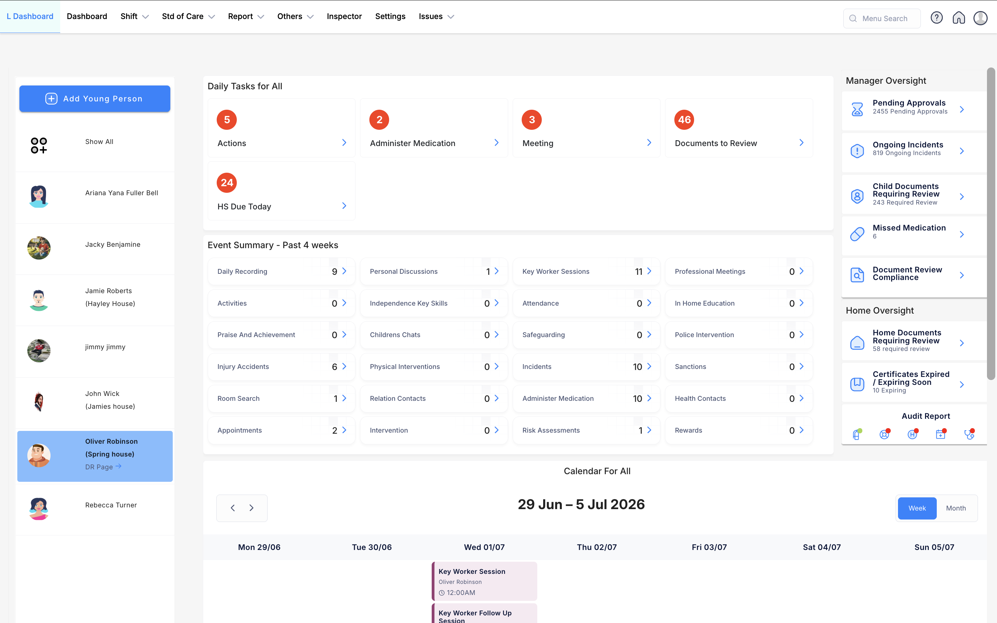Click the Missed Medication pill icon

click(x=857, y=234)
